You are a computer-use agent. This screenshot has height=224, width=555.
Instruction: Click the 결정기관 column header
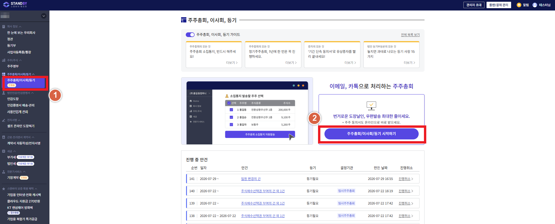pyautogui.click(x=347, y=168)
